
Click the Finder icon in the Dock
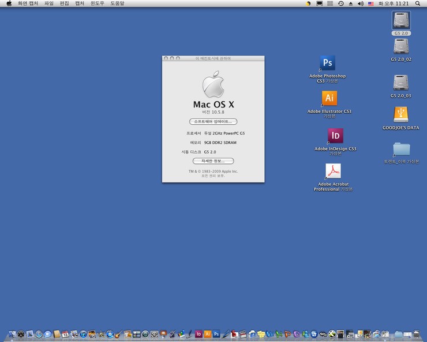pyautogui.click(x=12, y=334)
